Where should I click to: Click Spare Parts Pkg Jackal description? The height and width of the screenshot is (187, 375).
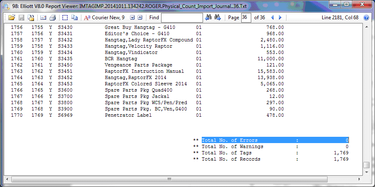click(137, 96)
